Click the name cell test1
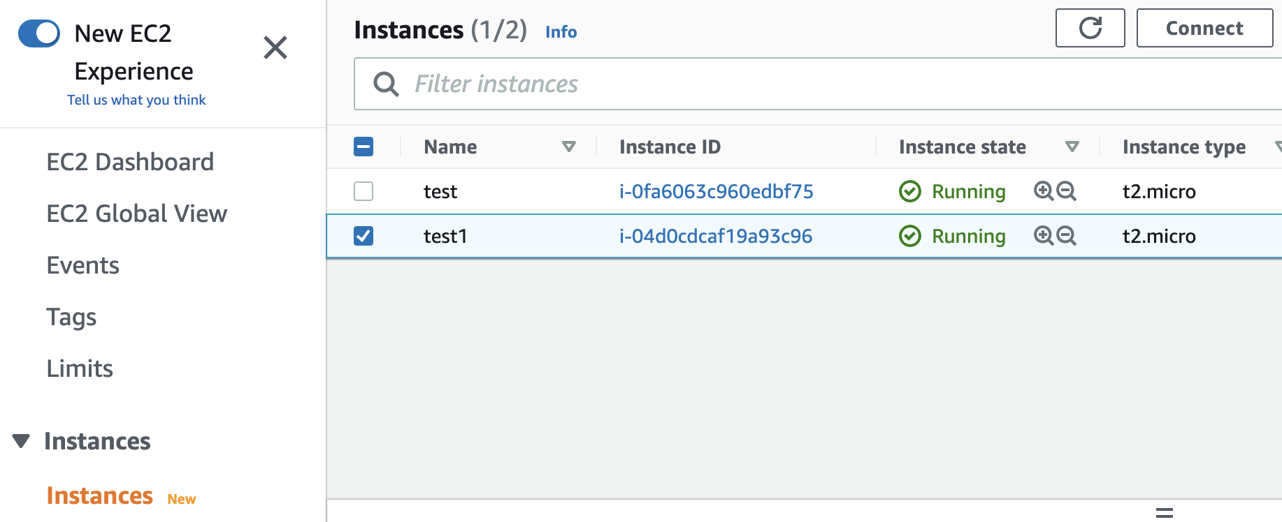This screenshot has width=1282, height=522. 445,236
